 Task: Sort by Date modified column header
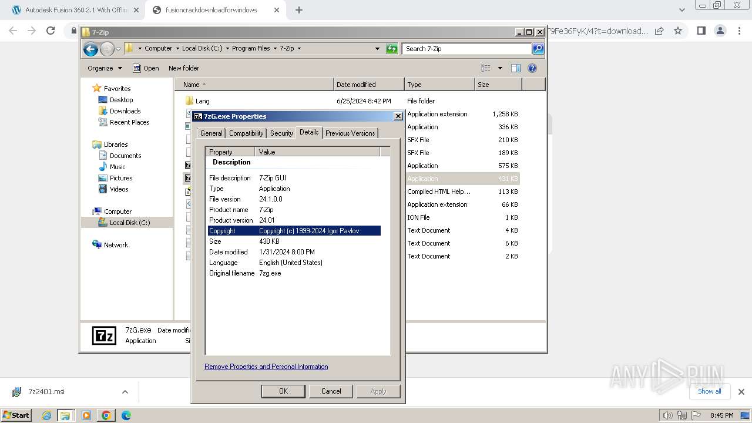coord(369,85)
